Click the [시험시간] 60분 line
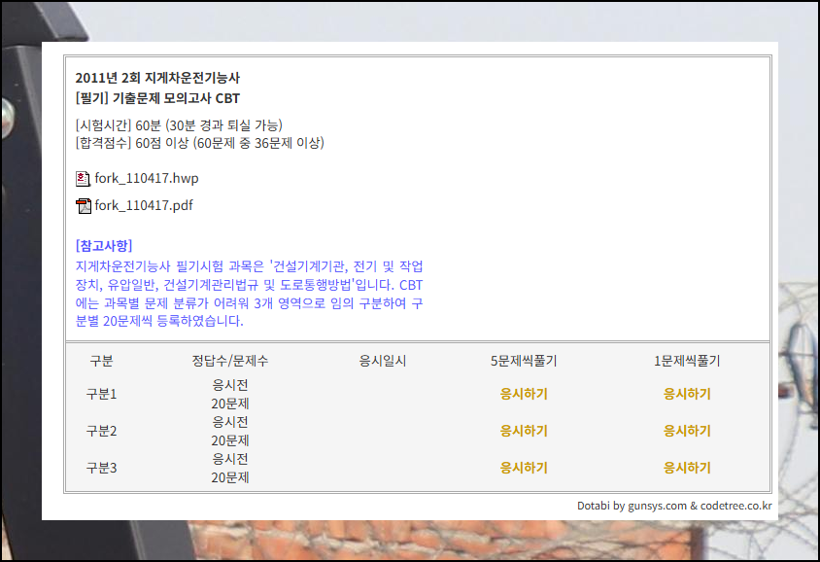 (179, 125)
